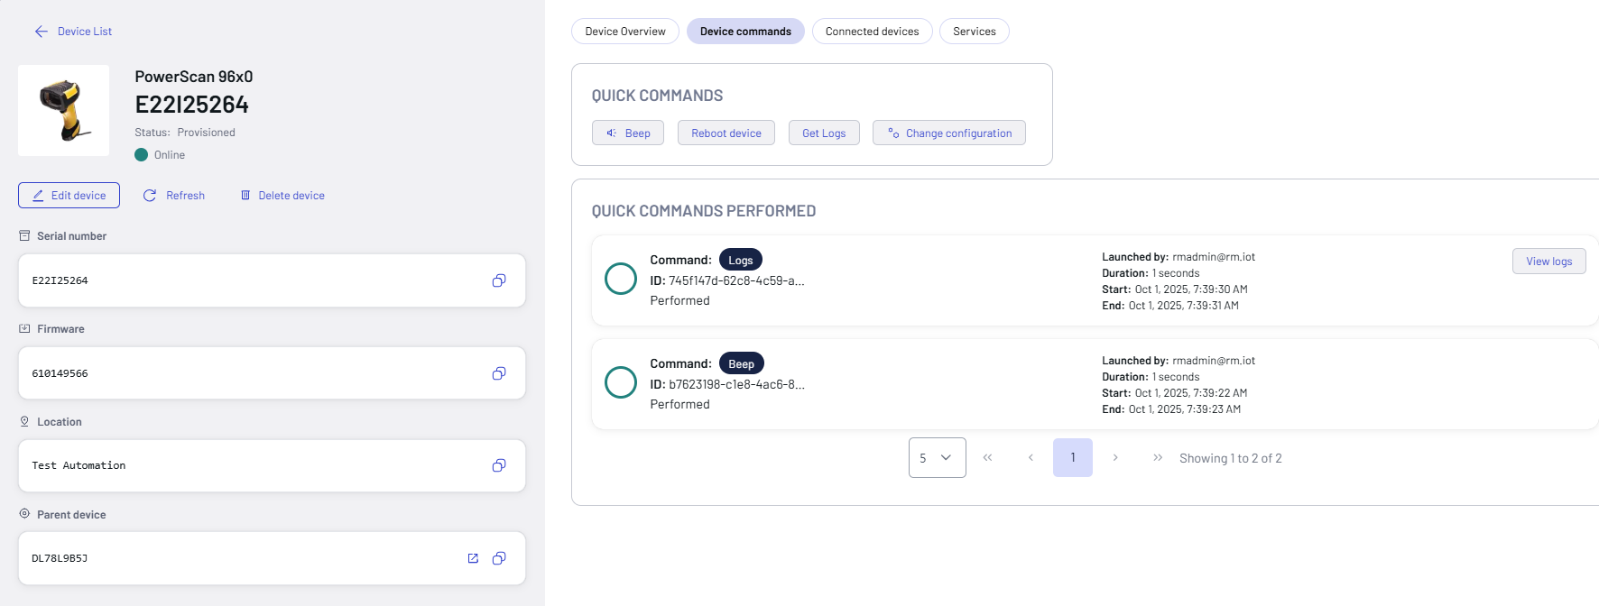This screenshot has height=606, width=1599.
Task: Click the Logs command badge
Action: 741,260
